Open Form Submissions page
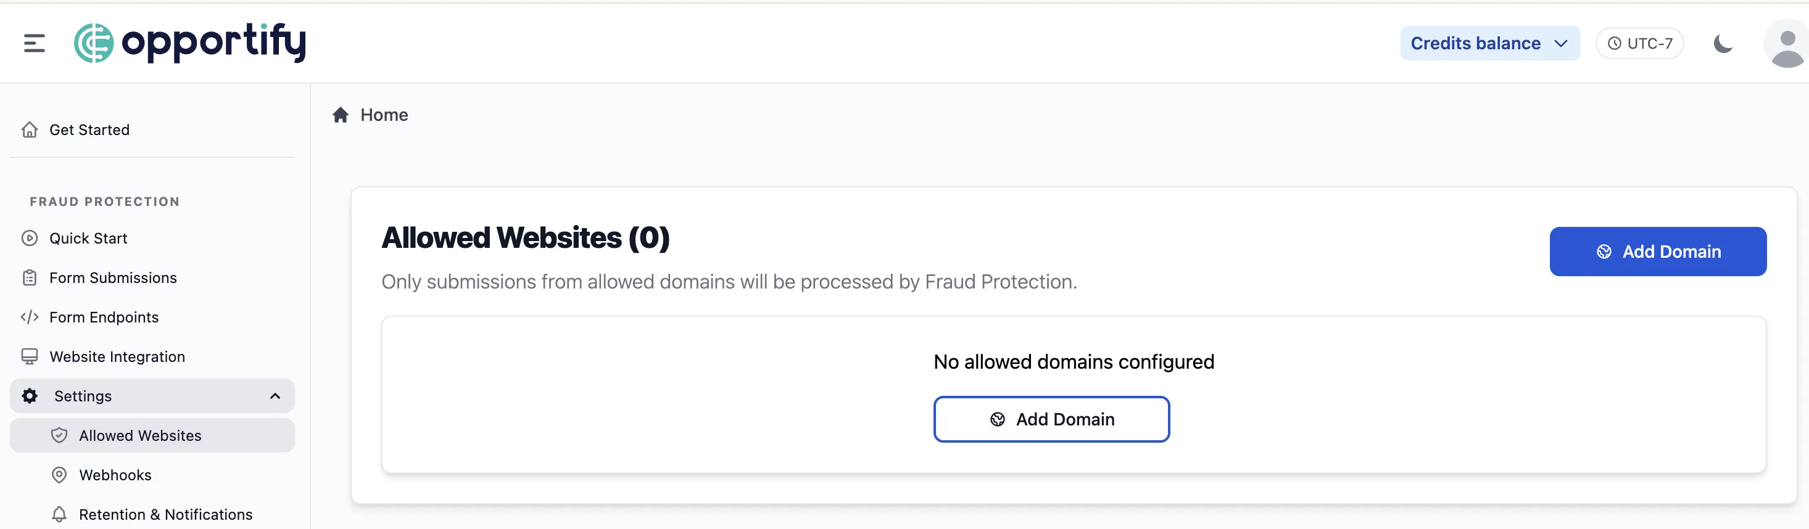1809x529 pixels. coord(112,278)
